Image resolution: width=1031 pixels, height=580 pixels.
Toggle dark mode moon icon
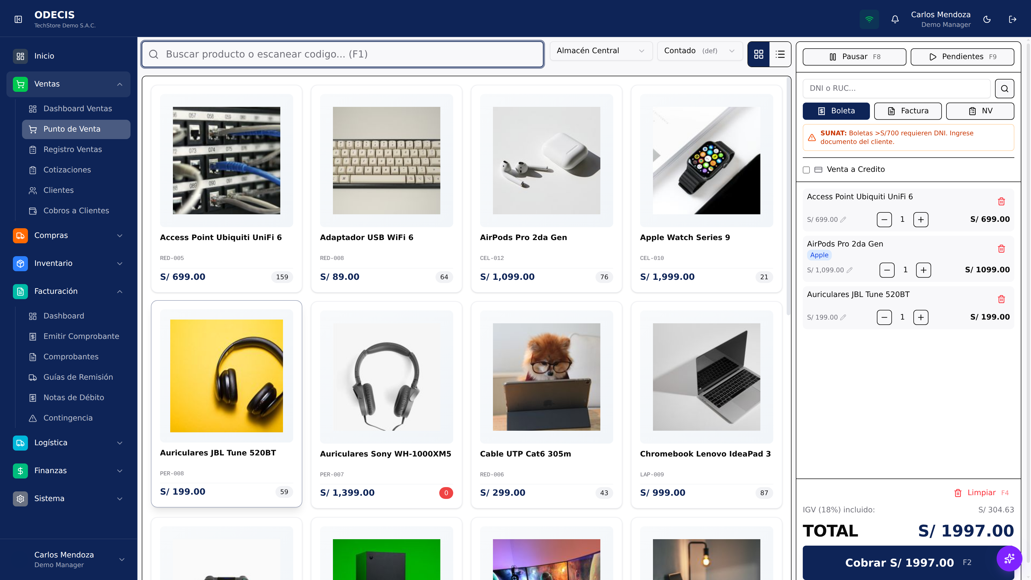(987, 19)
